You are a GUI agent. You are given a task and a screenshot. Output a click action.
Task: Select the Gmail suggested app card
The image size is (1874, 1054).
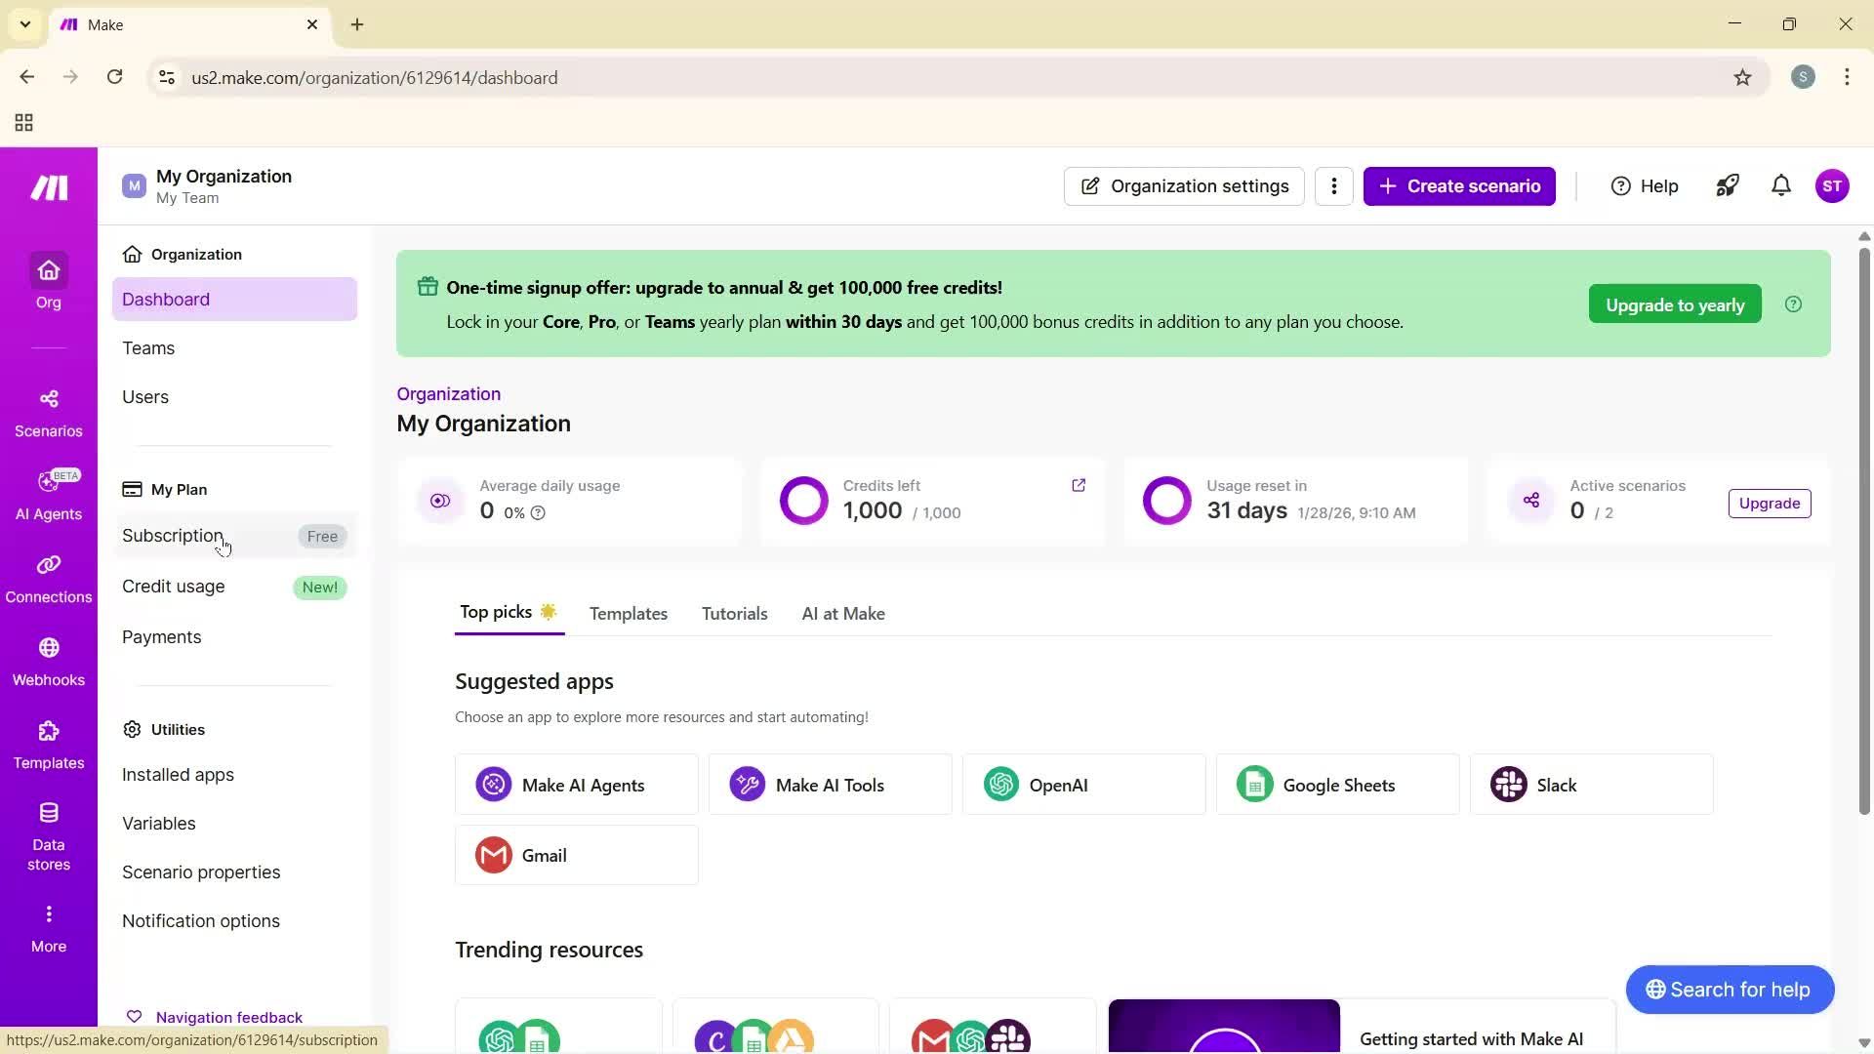[576, 854]
